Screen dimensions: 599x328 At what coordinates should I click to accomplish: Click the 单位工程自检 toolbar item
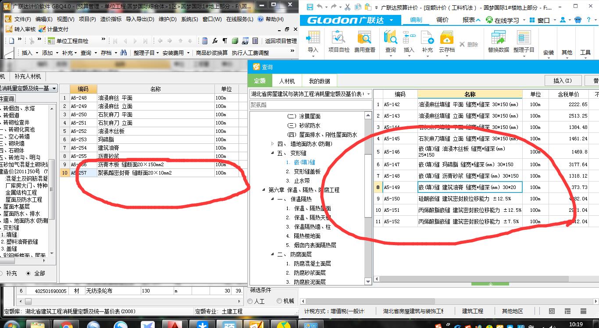pos(68,41)
